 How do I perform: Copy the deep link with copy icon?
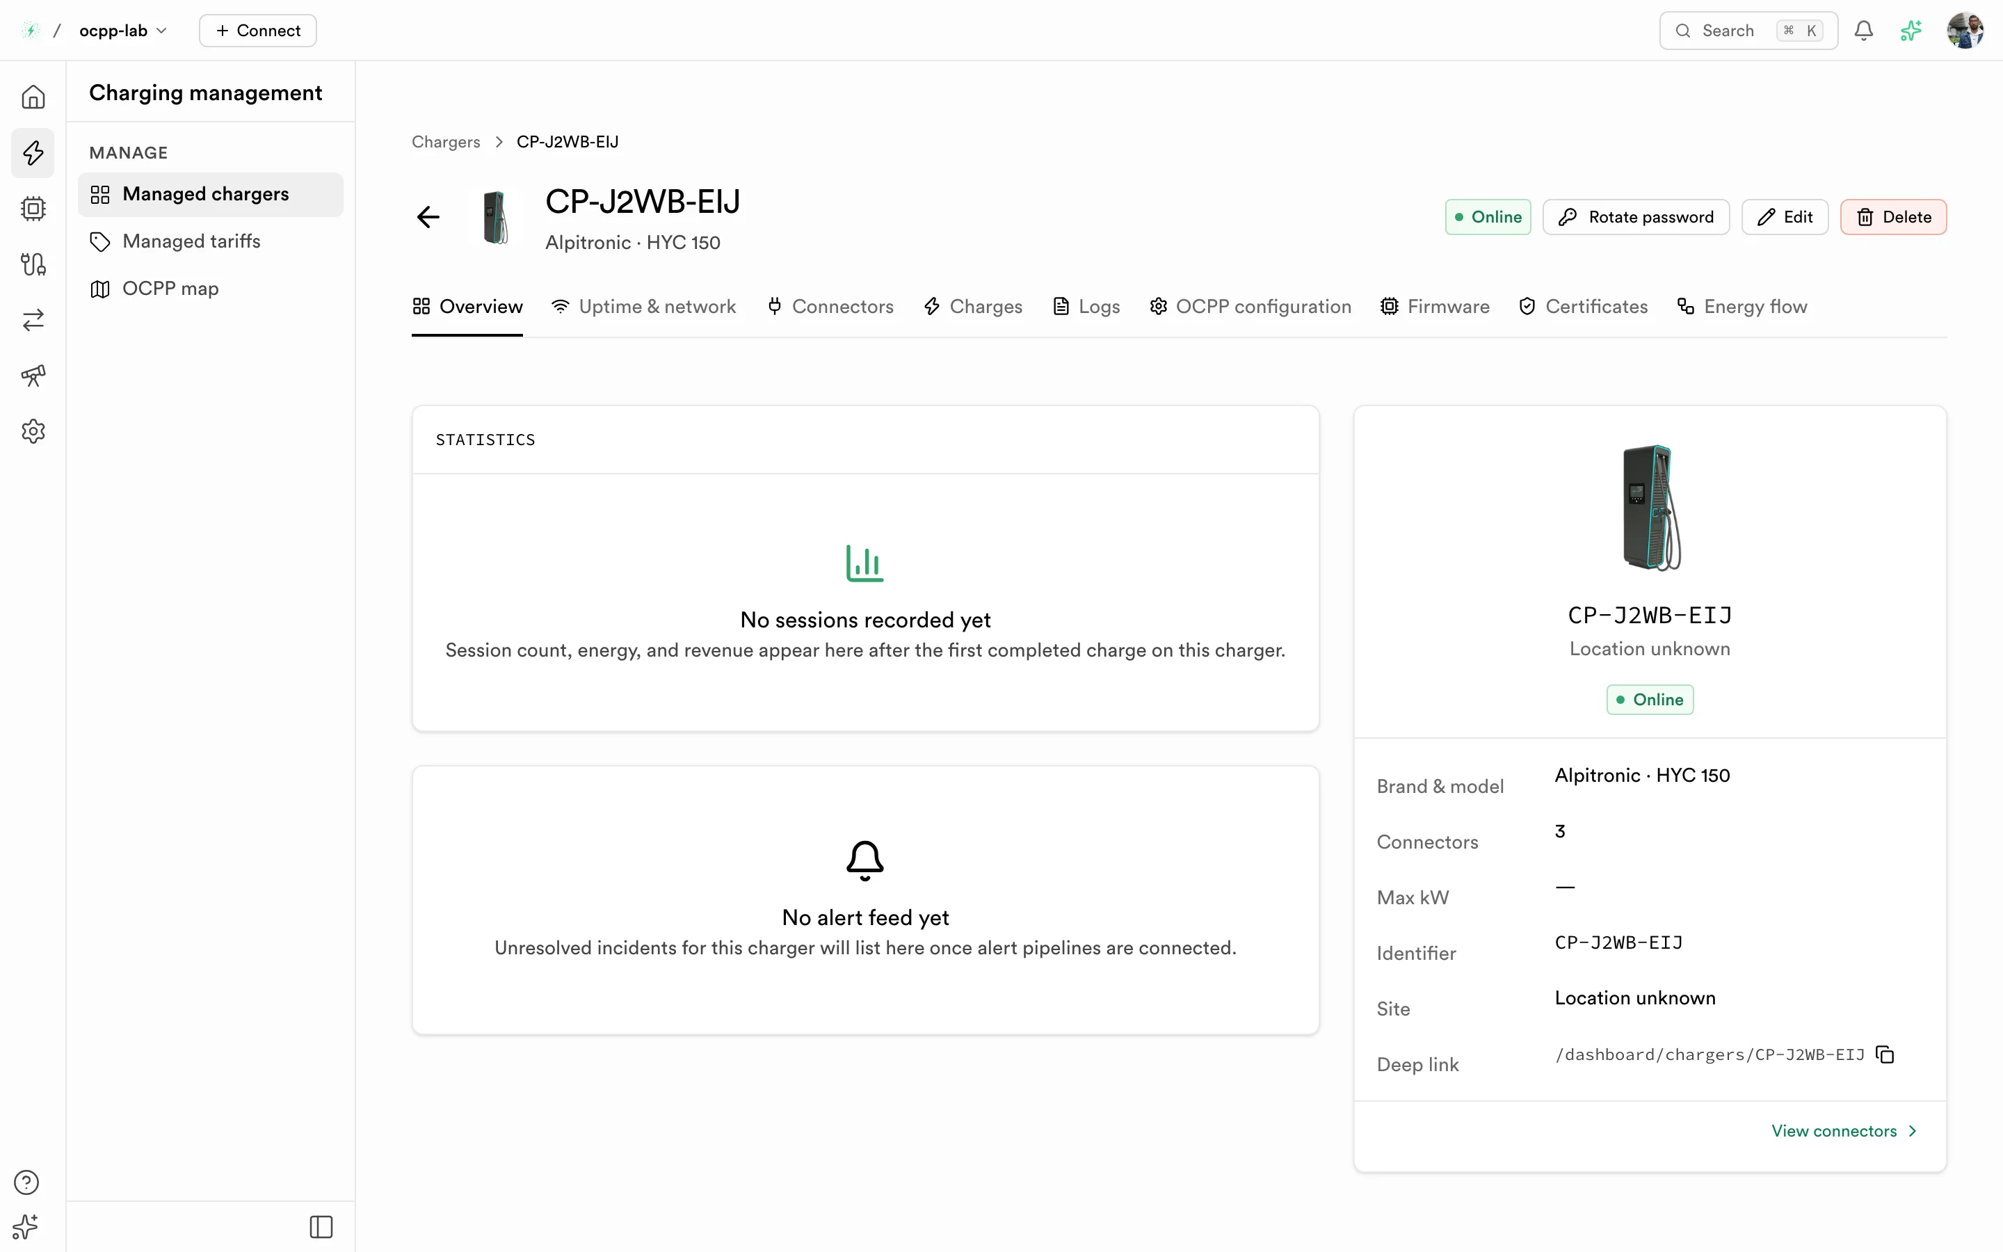point(1885,1054)
